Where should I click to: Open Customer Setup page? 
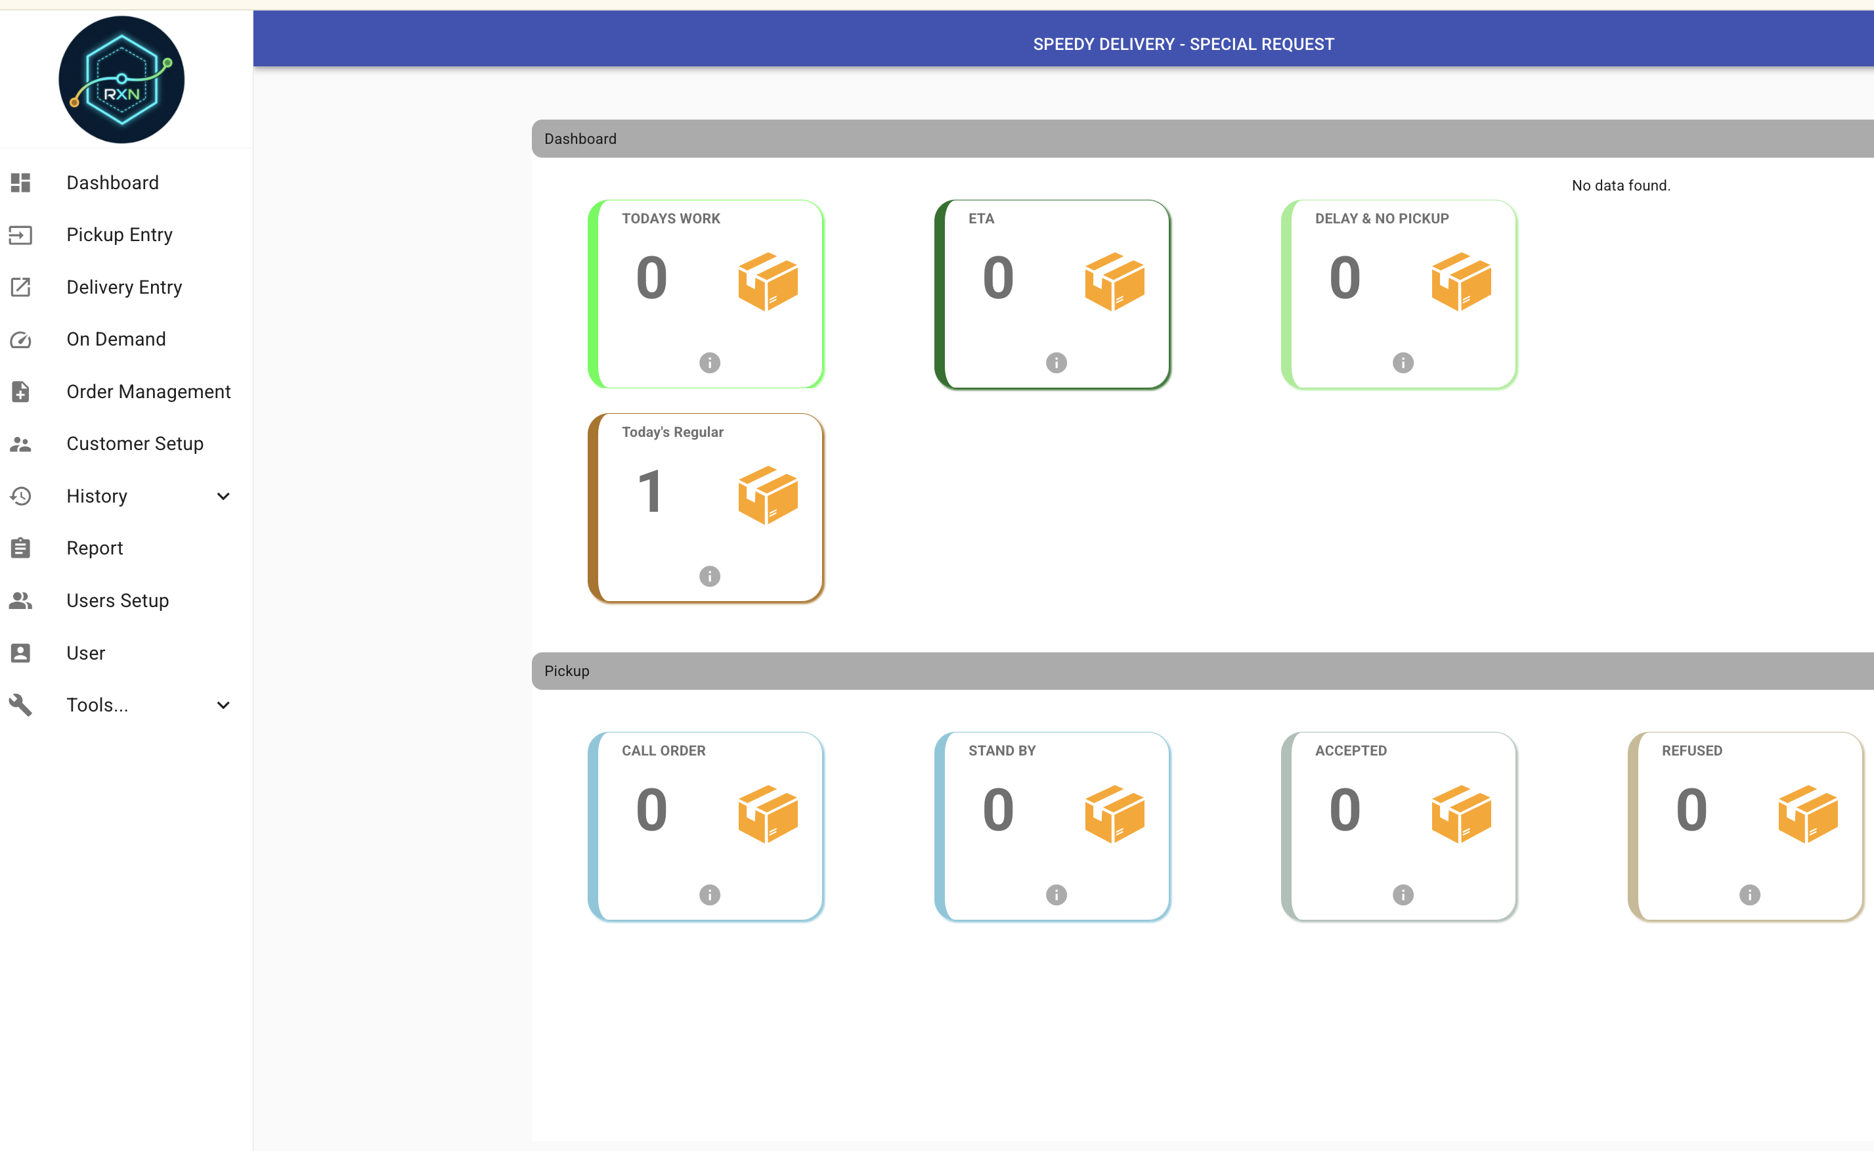(135, 444)
